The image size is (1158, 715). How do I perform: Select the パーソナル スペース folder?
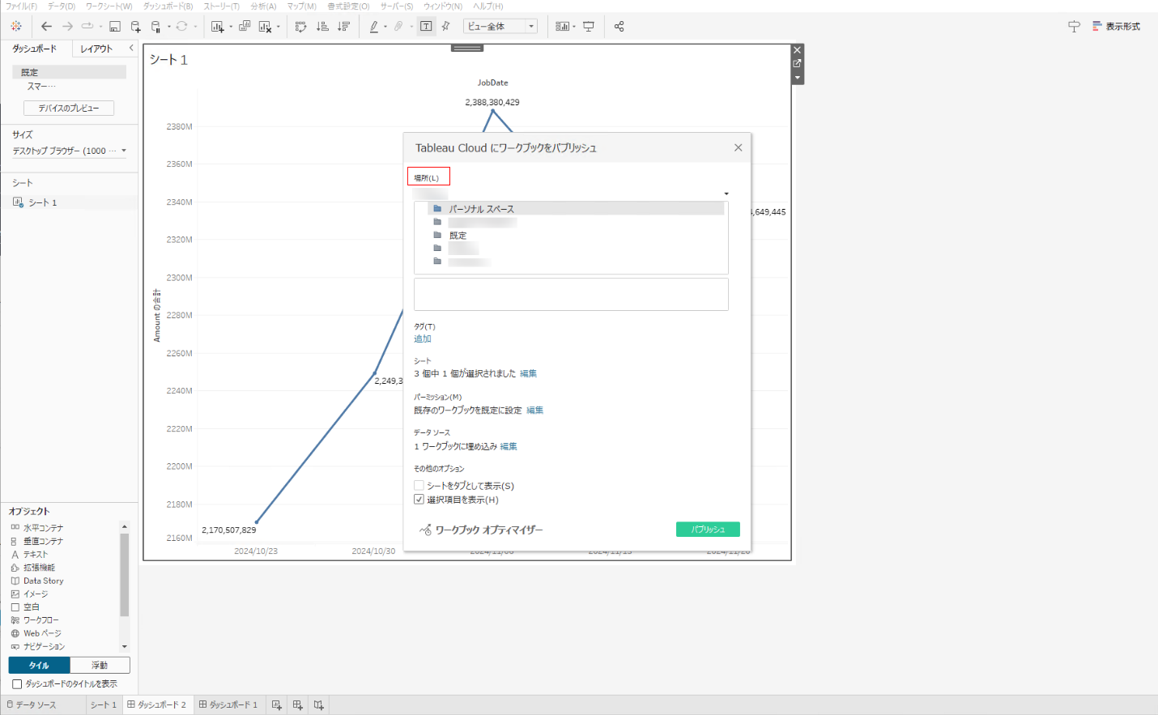[482, 209]
